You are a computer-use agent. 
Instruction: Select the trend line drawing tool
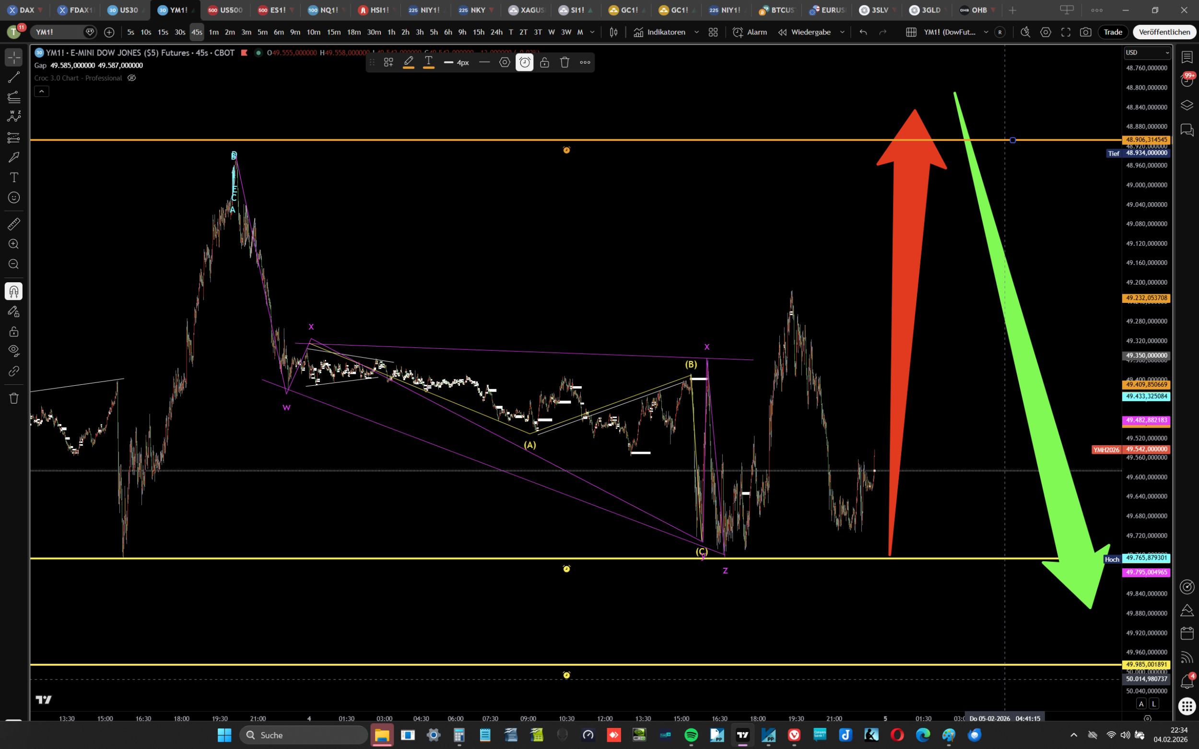point(13,77)
